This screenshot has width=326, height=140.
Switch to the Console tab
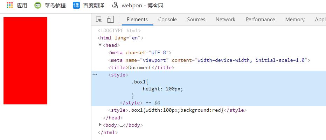(167, 20)
